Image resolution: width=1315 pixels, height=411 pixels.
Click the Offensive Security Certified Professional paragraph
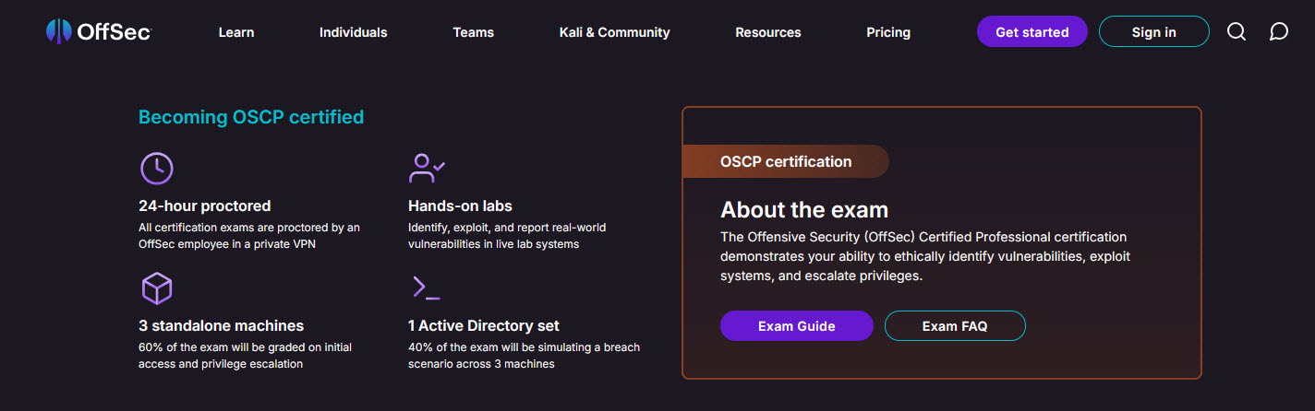(x=925, y=256)
